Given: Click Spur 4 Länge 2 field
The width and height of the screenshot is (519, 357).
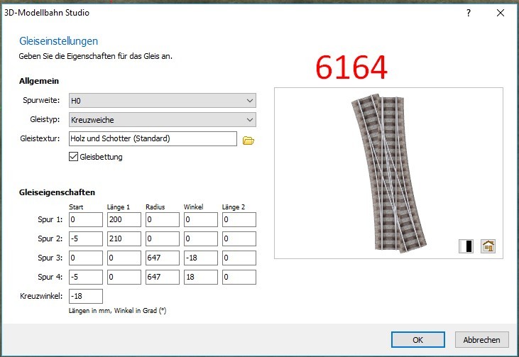Looking at the screenshot, I should (239, 278).
